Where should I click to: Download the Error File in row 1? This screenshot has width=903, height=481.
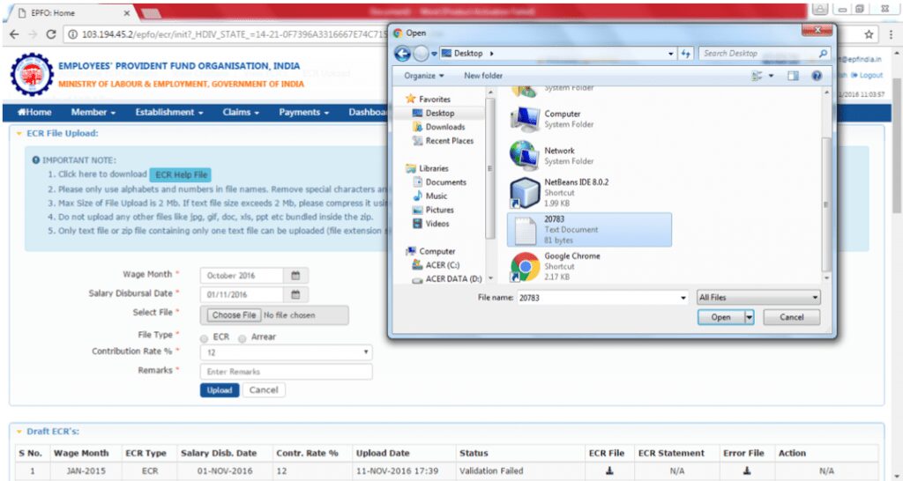tap(746, 470)
